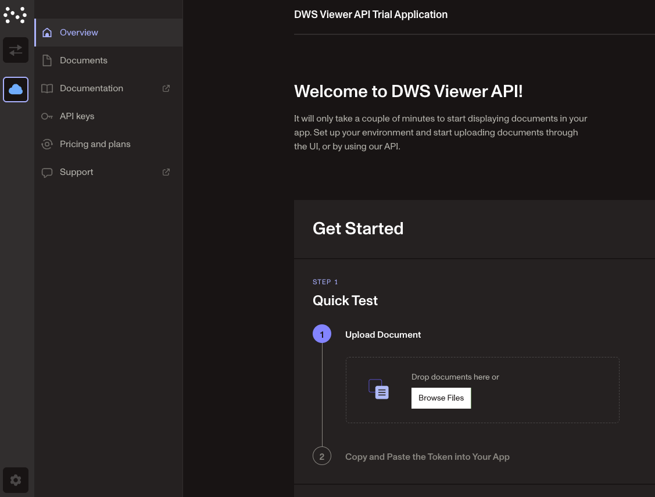The width and height of the screenshot is (655, 497).
Task: Select the document page icon beside Documents
Action: coord(47,60)
